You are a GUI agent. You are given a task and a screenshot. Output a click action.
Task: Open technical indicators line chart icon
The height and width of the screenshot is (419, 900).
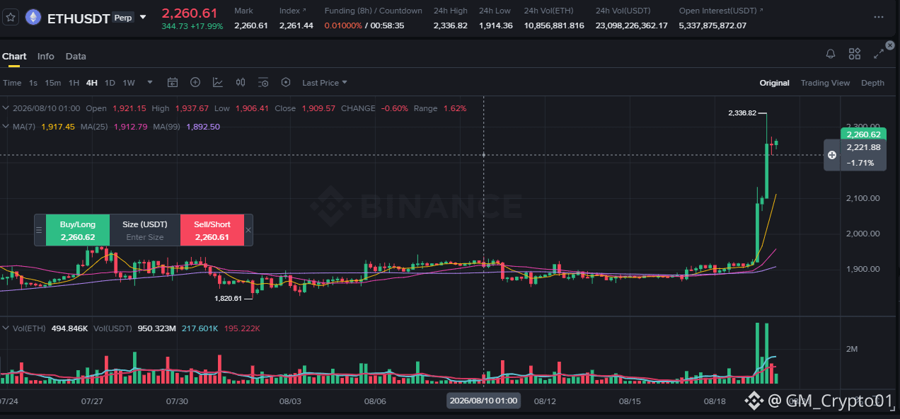[218, 83]
